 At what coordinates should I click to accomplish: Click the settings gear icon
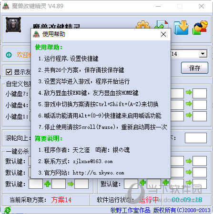pyautogui.click(x=143, y=25)
